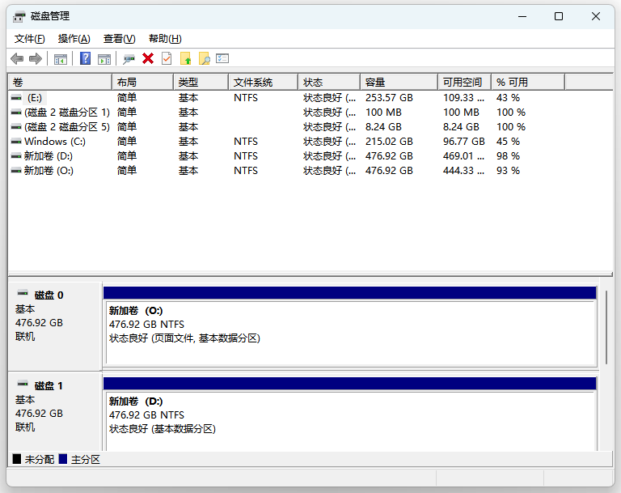Sort by the 文件系统 column header

point(263,82)
